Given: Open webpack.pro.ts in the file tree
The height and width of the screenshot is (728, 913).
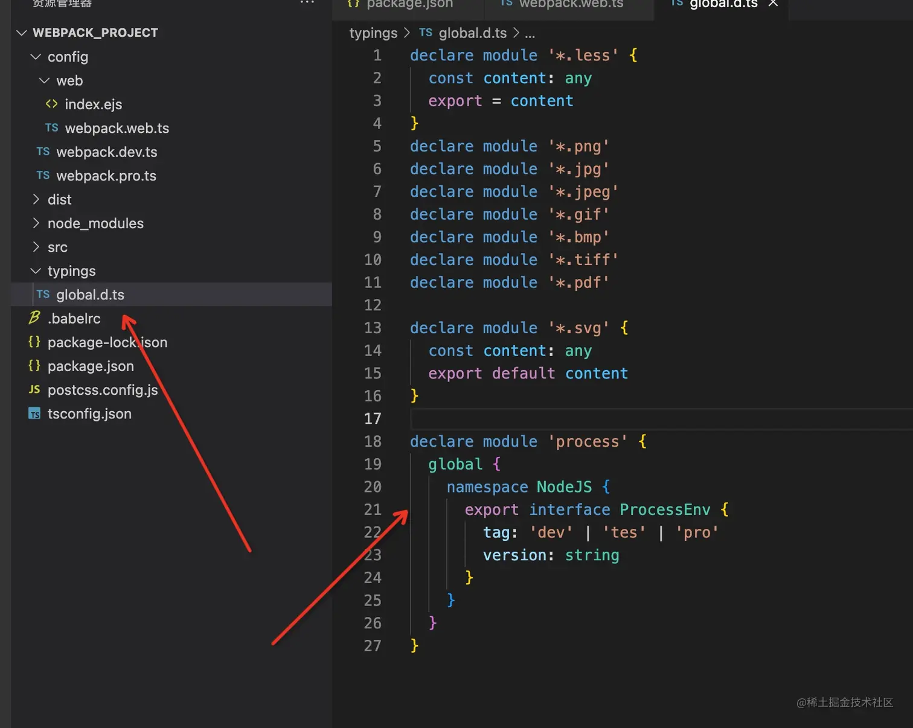Looking at the screenshot, I should click(x=106, y=176).
